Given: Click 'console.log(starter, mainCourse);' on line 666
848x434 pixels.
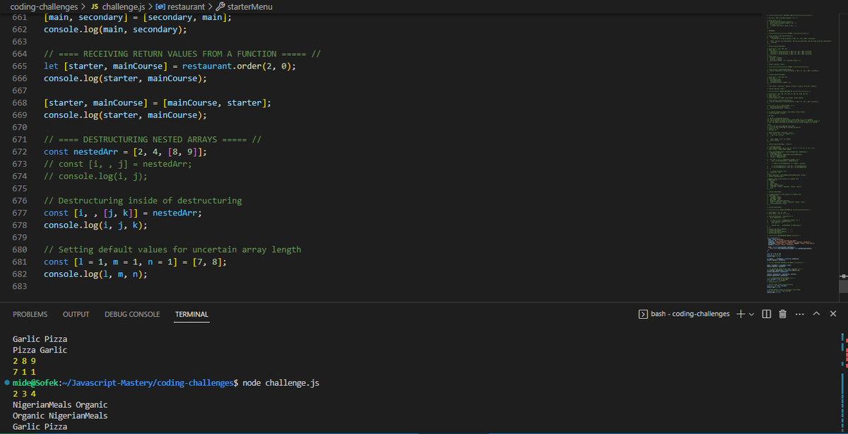Looking at the screenshot, I should coord(126,78).
